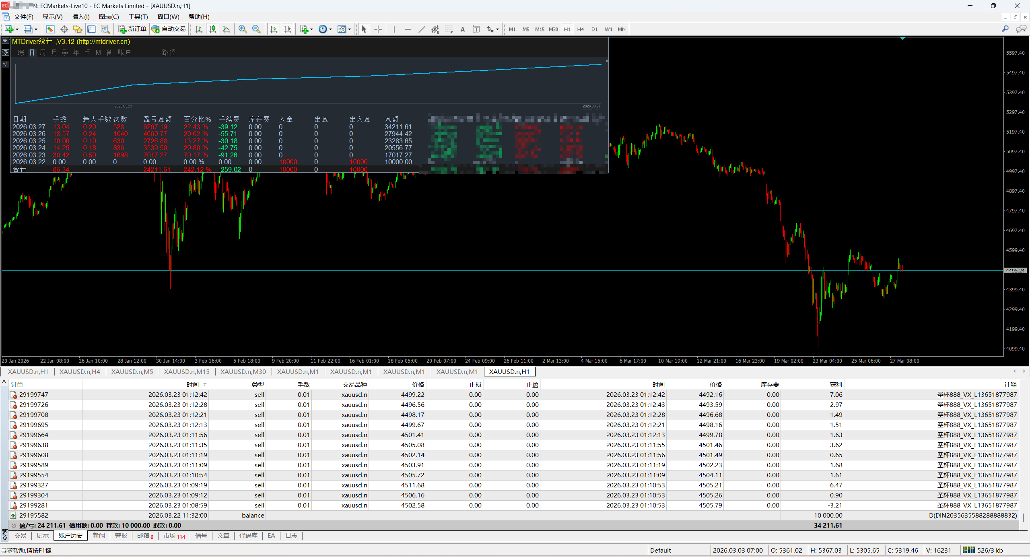Viewport: 1030px width, 557px height.
Task: Click the zoom out chart icon
Action: point(256,29)
